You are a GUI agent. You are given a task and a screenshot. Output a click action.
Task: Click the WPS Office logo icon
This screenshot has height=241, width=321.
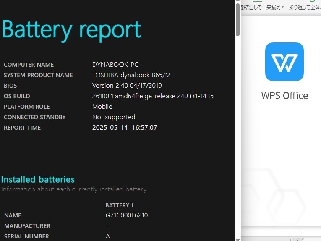pyautogui.click(x=284, y=62)
